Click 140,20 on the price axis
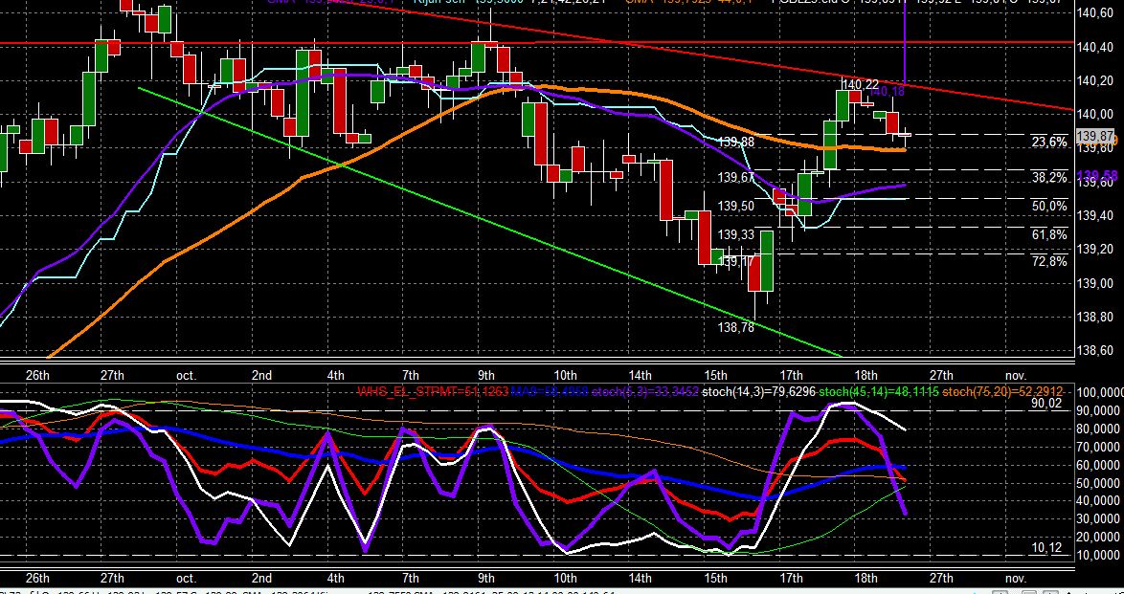Image resolution: width=1124 pixels, height=594 pixels. pyautogui.click(x=1095, y=81)
